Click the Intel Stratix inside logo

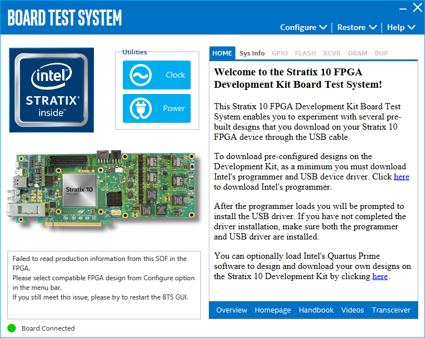click(x=51, y=90)
